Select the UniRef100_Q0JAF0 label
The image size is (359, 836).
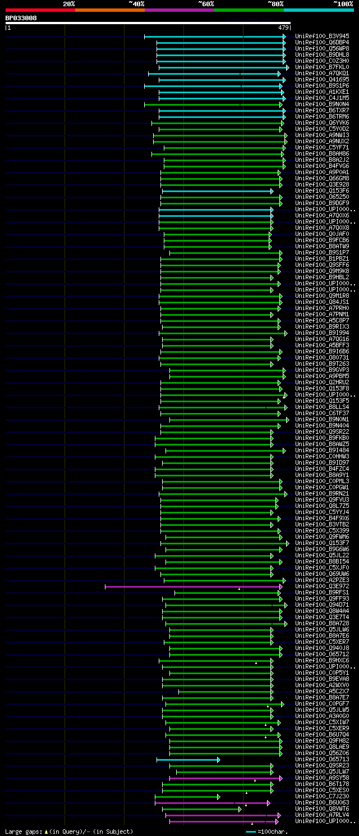point(322,234)
